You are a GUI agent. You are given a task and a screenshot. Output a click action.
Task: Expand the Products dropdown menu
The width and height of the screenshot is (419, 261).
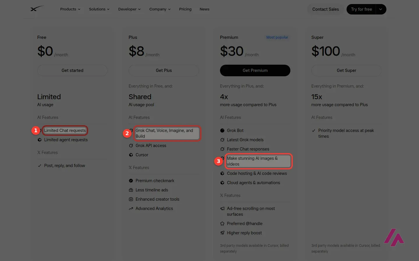[70, 9]
